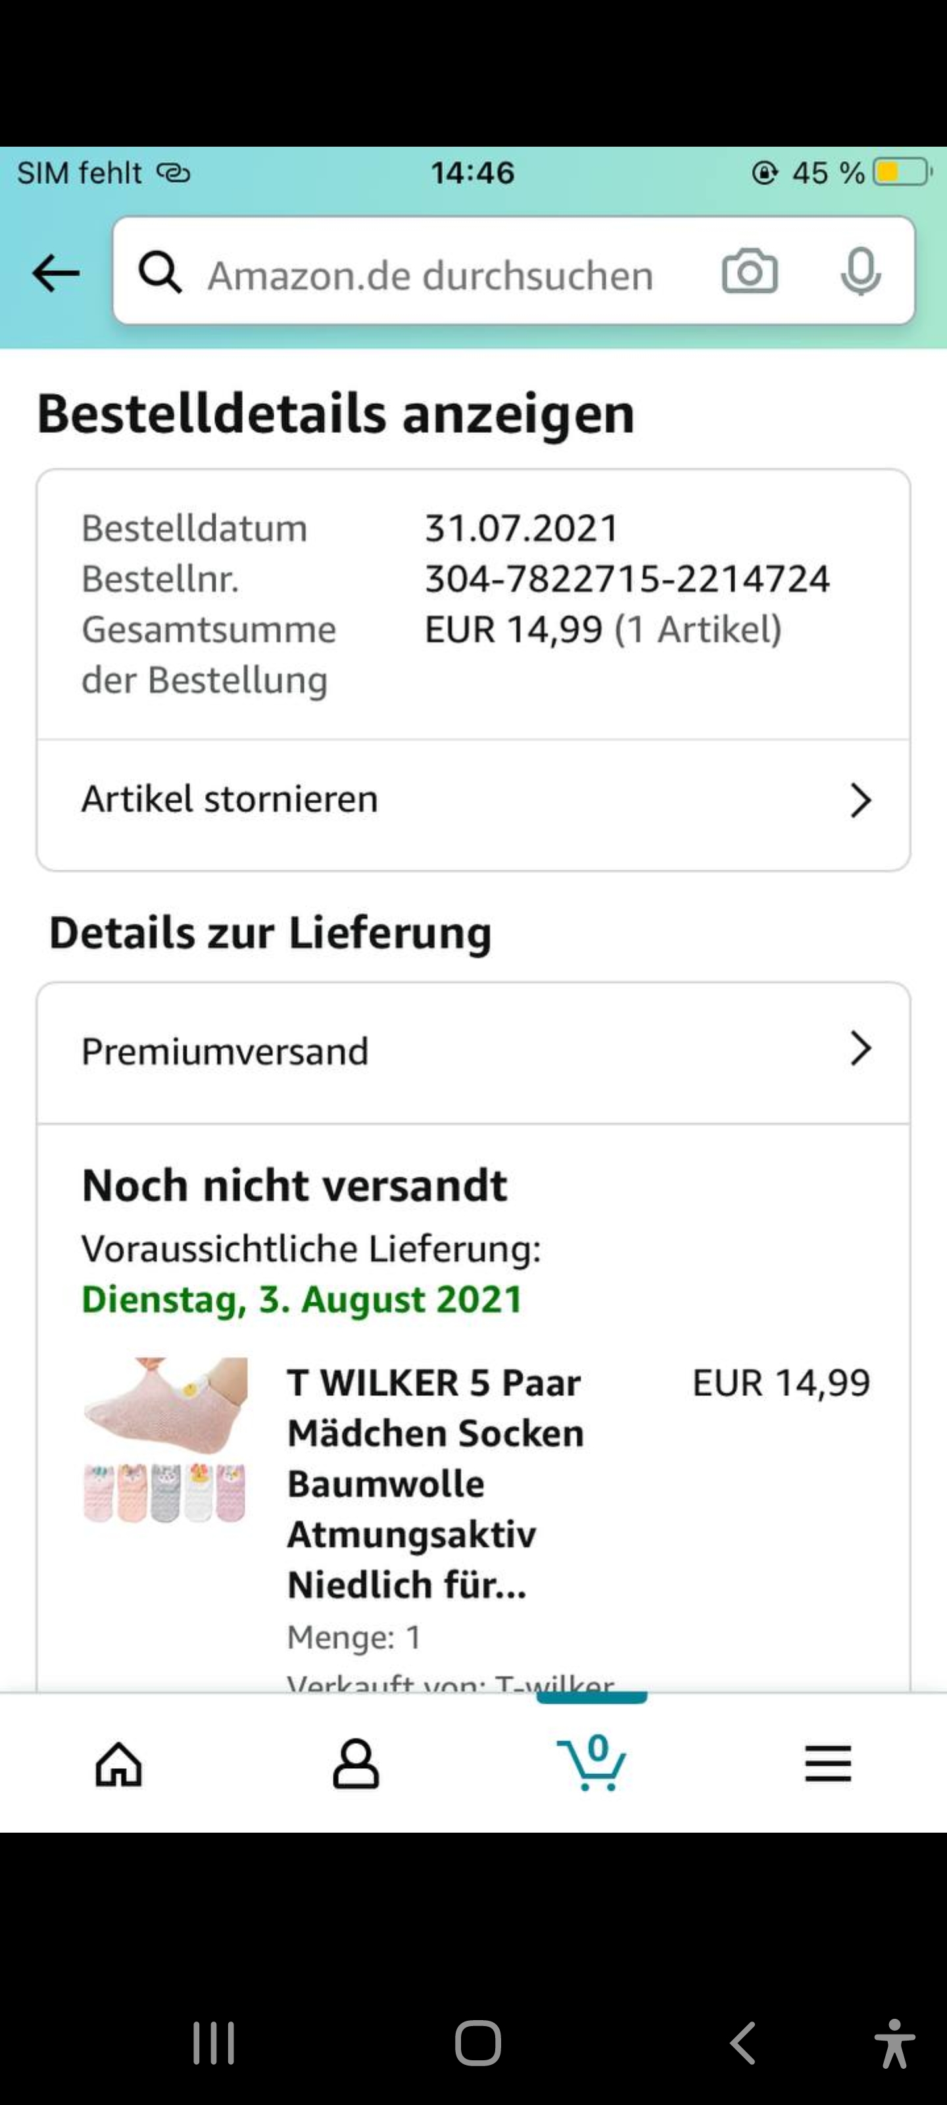Tap the order number 304-7822715-2214724

(627, 580)
